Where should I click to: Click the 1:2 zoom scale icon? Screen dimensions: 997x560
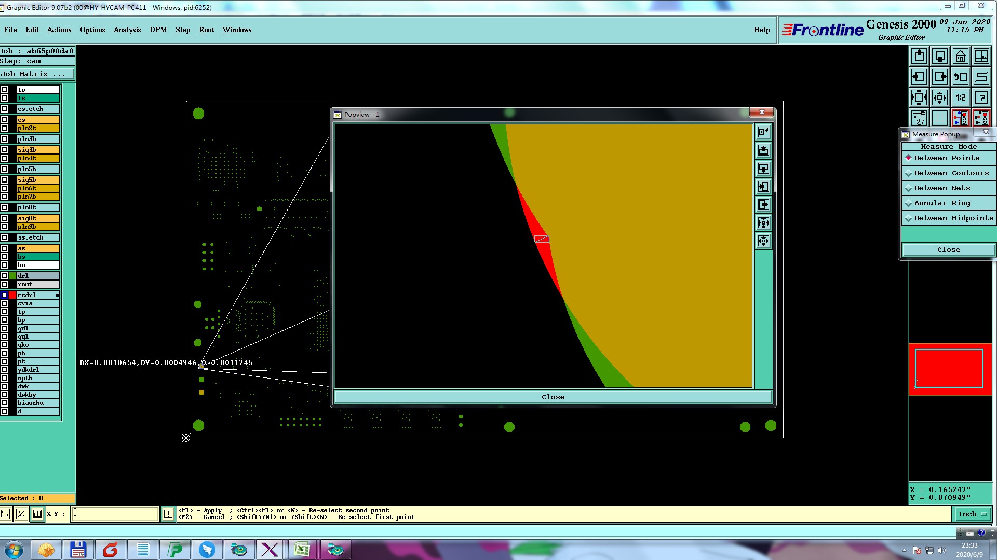pyautogui.click(x=960, y=97)
